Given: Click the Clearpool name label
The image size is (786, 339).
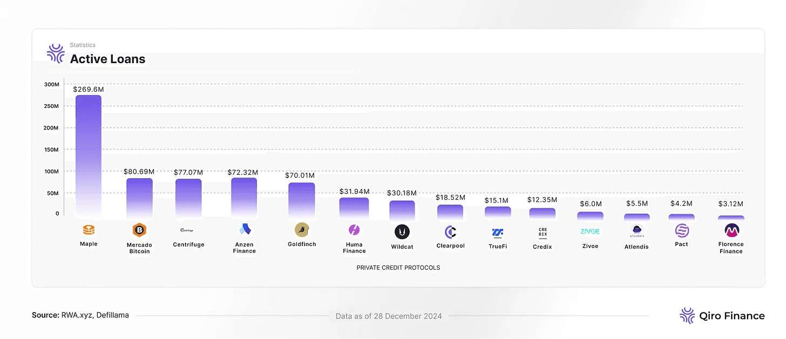Looking at the screenshot, I should [451, 246].
